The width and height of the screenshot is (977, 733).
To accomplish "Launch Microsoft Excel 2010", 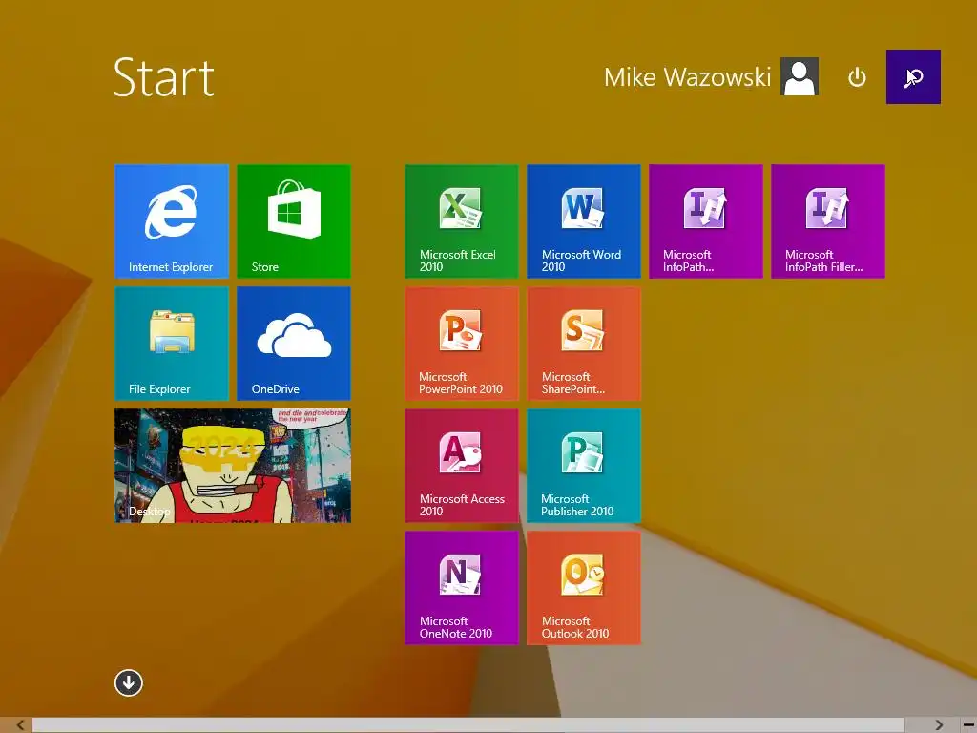I will [x=462, y=221].
